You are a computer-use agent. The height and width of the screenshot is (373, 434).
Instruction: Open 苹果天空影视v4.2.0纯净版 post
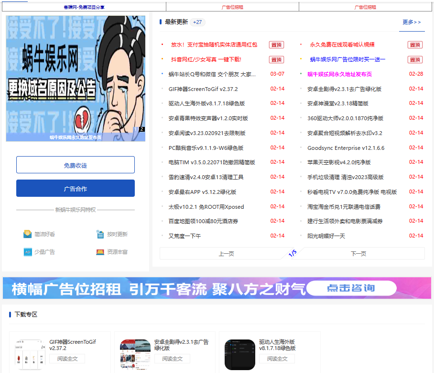click(x=339, y=162)
